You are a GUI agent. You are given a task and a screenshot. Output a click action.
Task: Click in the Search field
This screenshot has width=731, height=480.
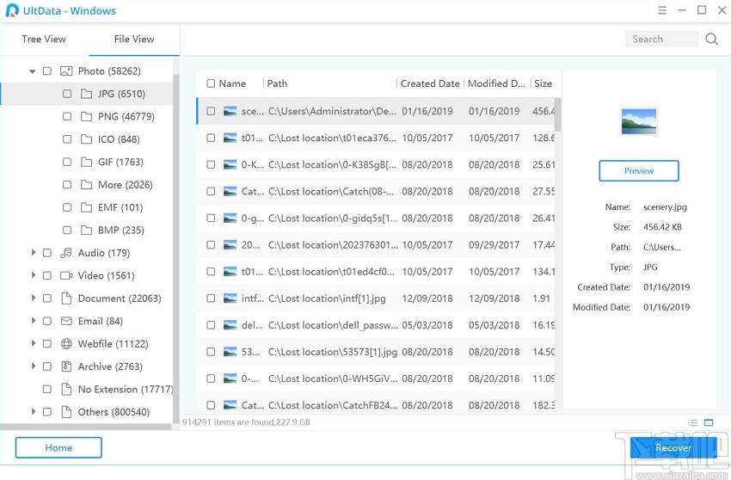coord(661,40)
